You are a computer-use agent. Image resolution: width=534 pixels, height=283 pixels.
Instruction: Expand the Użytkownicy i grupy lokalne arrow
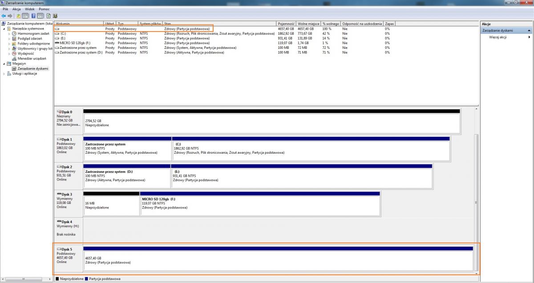[9, 48]
